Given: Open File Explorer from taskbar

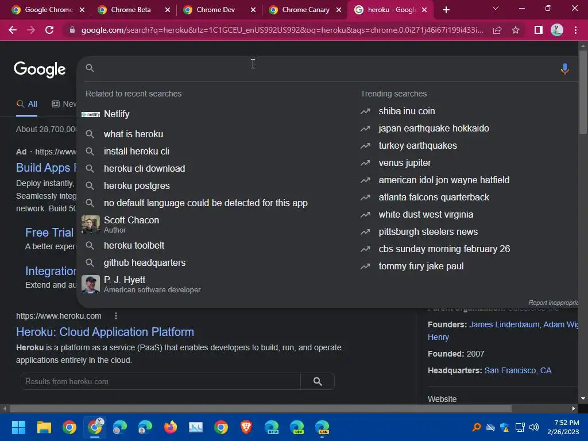Looking at the screenshot, I should tap(44, 427).
